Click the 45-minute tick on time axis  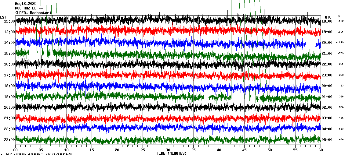(x=244, y=150)
